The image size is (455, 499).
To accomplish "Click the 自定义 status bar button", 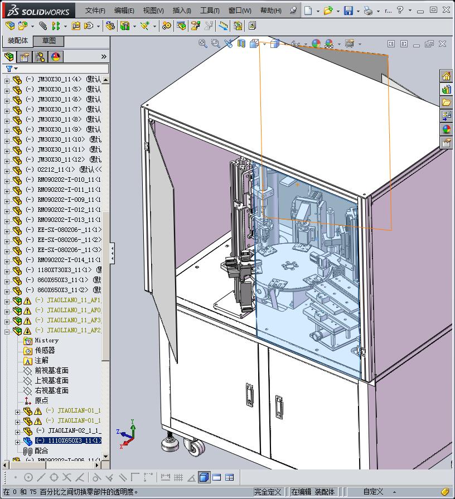I will tap(373, 492).
